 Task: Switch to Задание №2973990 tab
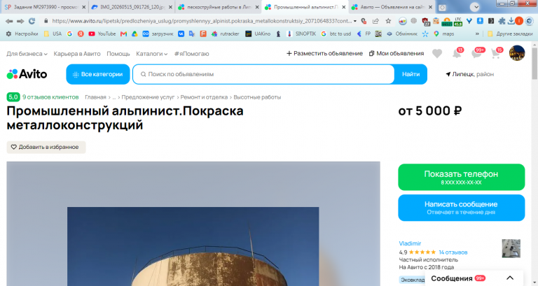[x=45, y=7]
